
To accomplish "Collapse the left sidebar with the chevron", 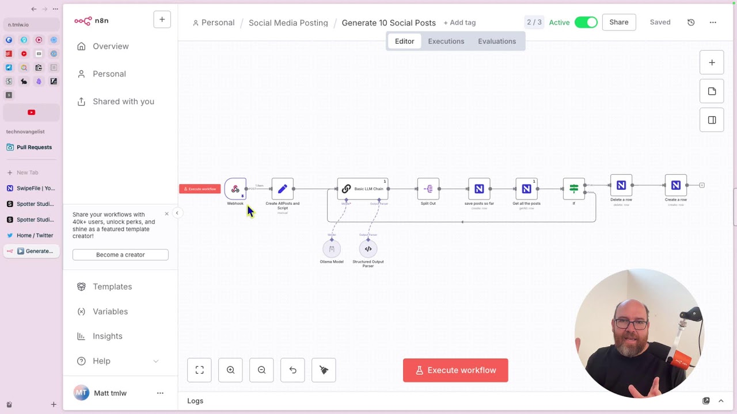I will click(x=177, y=213).
